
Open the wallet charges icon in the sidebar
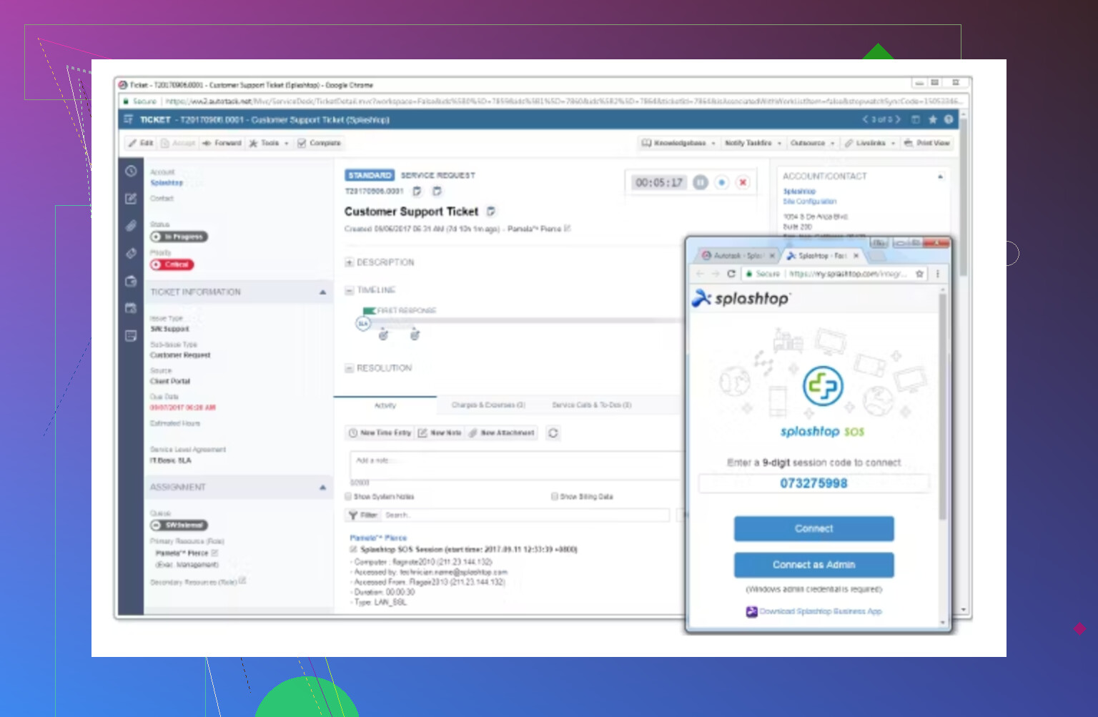[x=131, y=281]
